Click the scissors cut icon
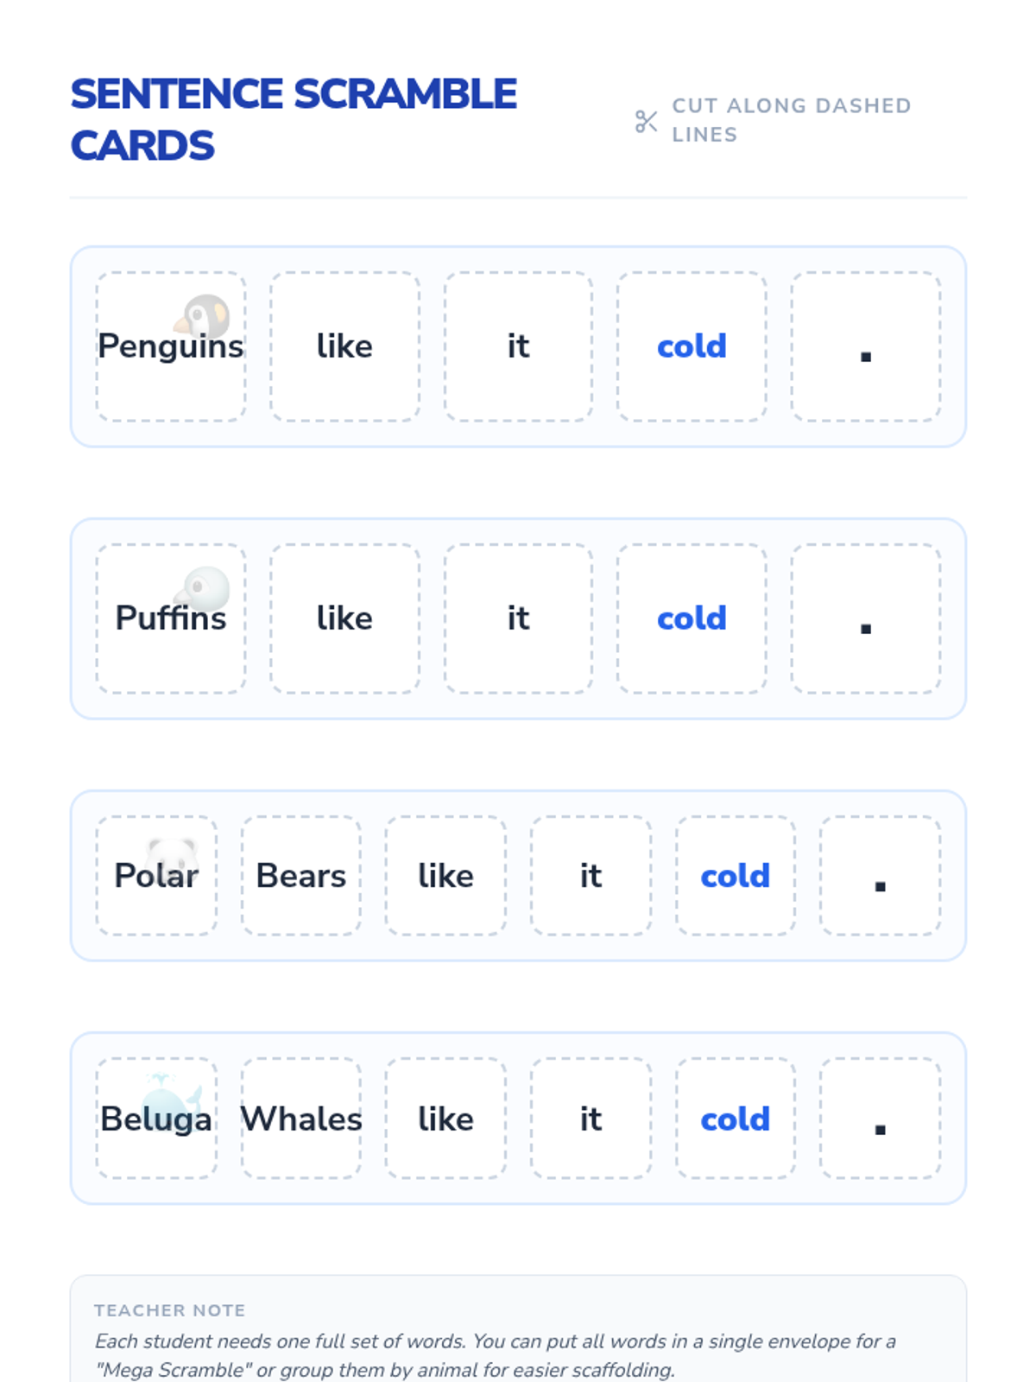Image resolution: width=1036 pixels, height=1382 pixels. [x=646, y=121]
